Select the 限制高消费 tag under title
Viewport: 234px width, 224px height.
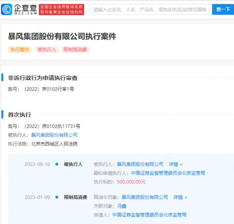tap(75, 49)
